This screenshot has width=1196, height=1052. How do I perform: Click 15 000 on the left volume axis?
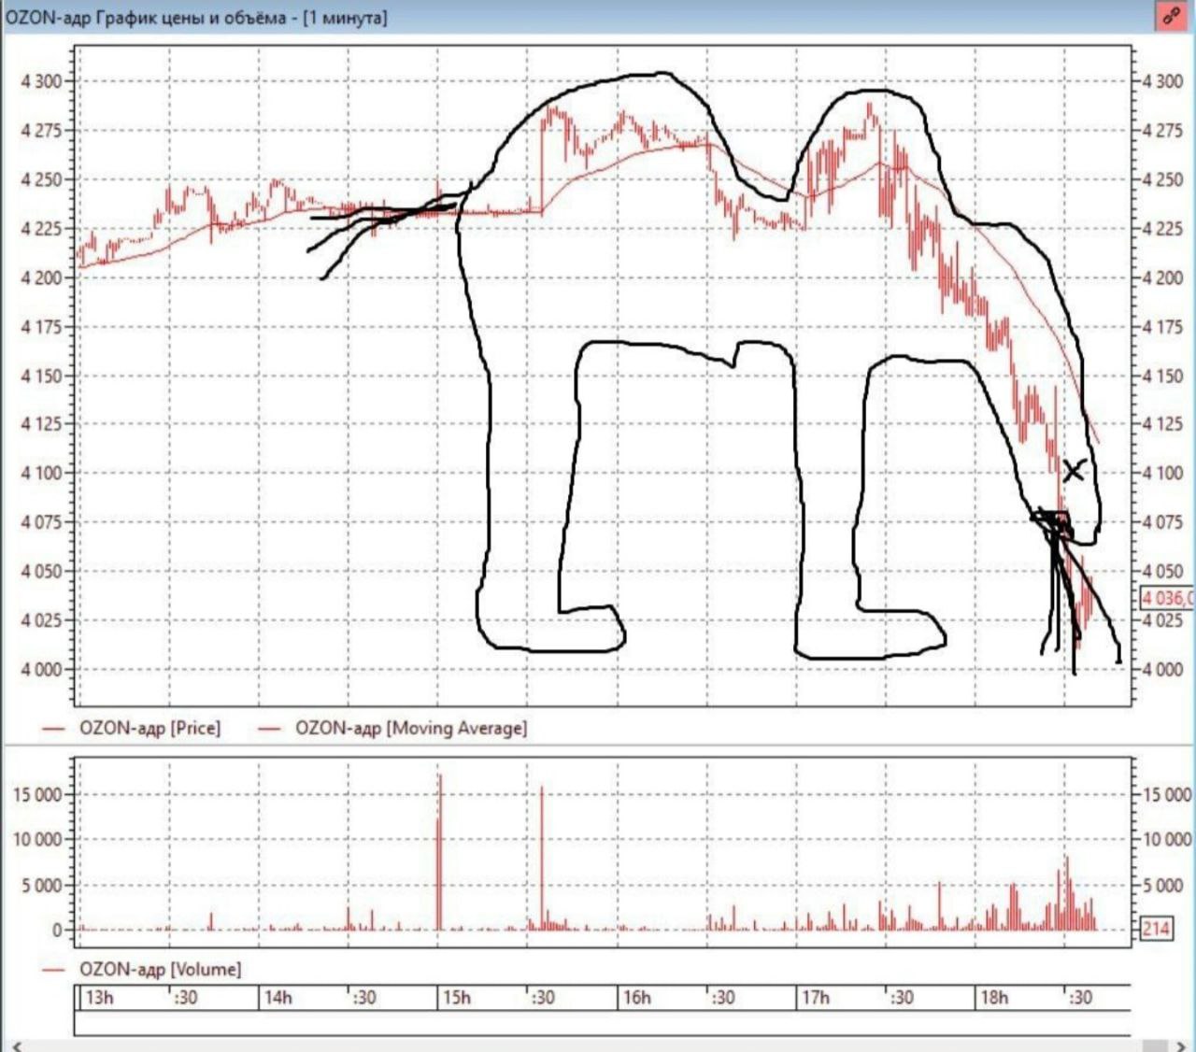click(37, 795)
